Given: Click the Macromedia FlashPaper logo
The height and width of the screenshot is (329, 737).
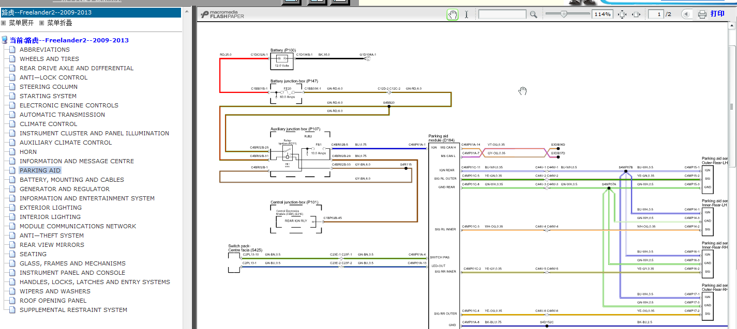Looking at the screenshot, I should coord(222,14).
